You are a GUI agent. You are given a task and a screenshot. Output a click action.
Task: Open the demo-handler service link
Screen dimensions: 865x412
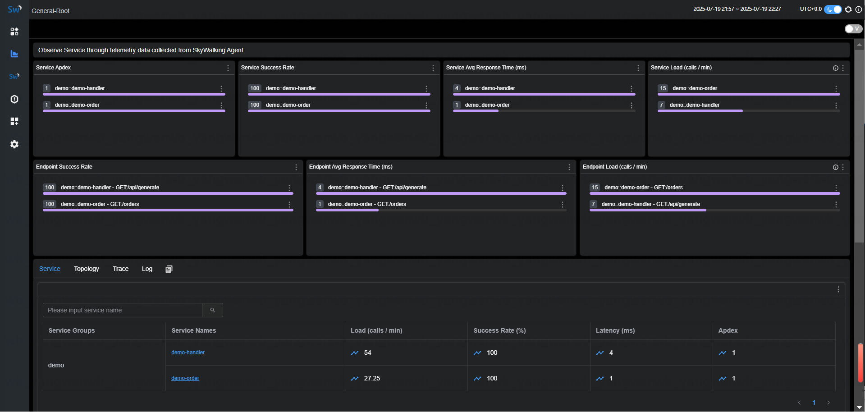[188, 352]
